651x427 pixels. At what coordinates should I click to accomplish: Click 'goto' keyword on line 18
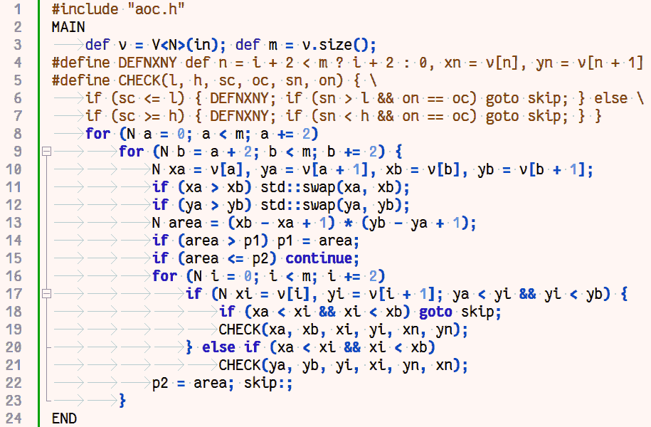click(x=435, y=312)
